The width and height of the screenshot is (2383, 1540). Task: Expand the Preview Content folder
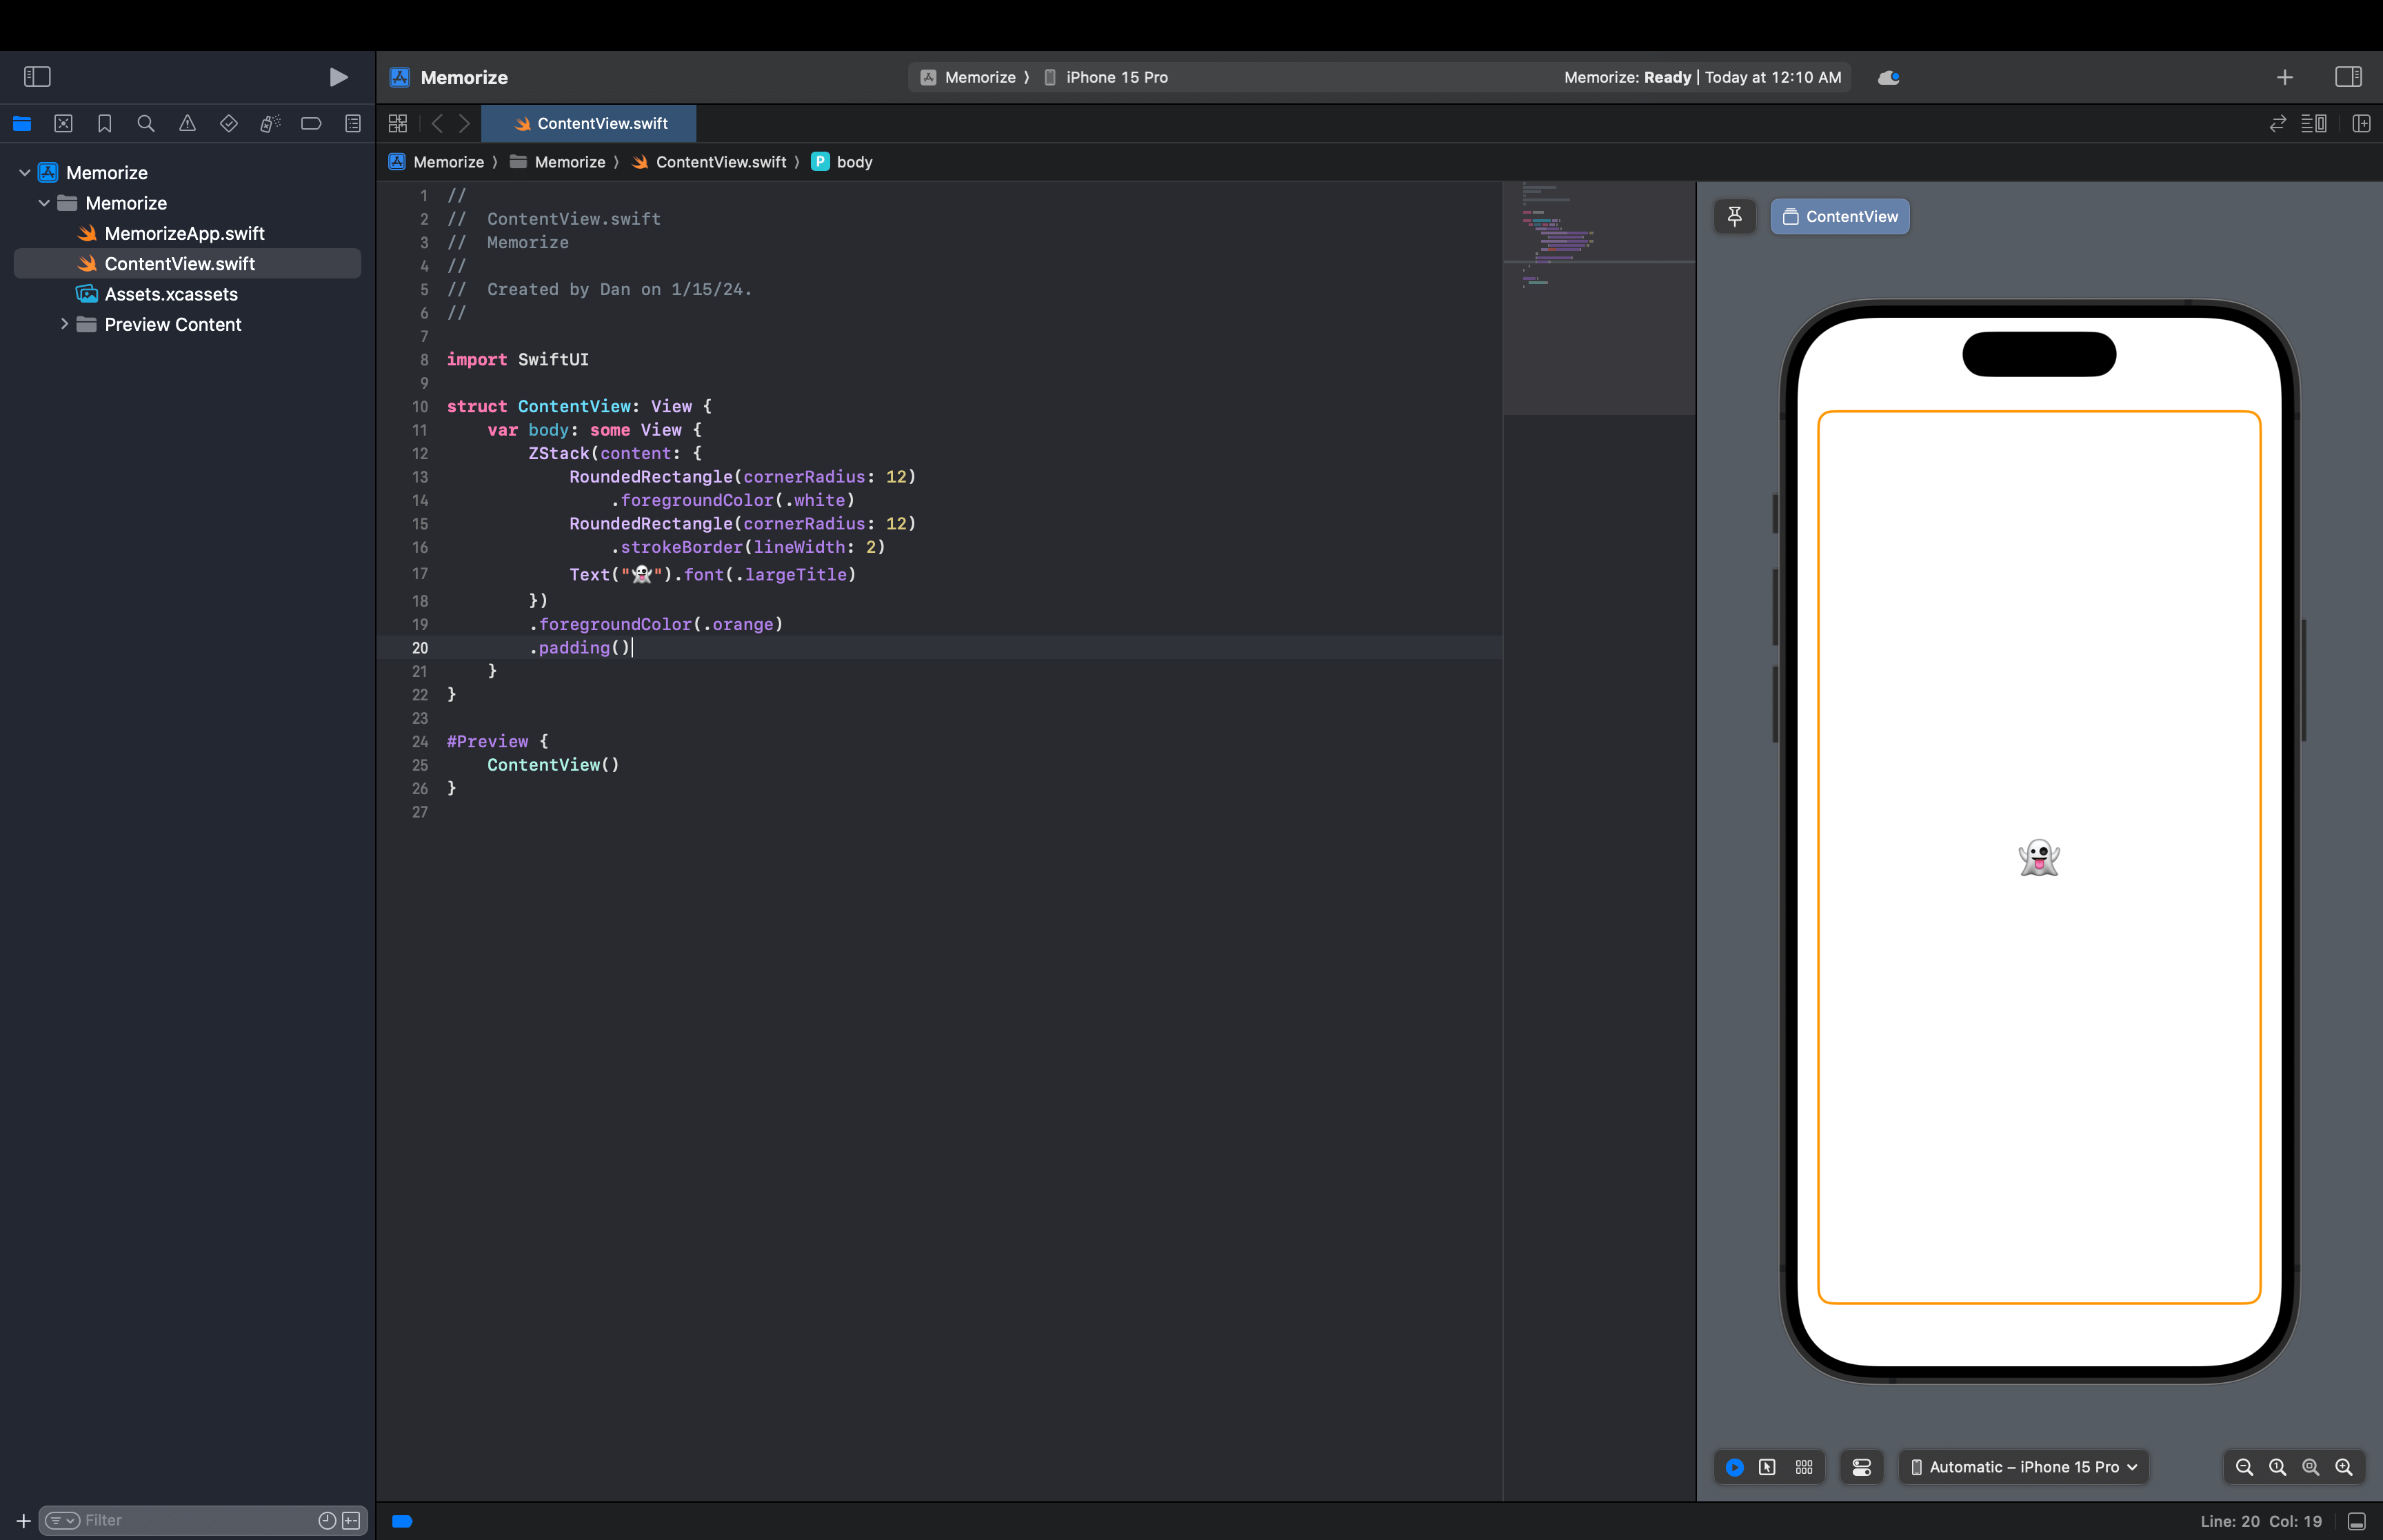coord(64,324)
